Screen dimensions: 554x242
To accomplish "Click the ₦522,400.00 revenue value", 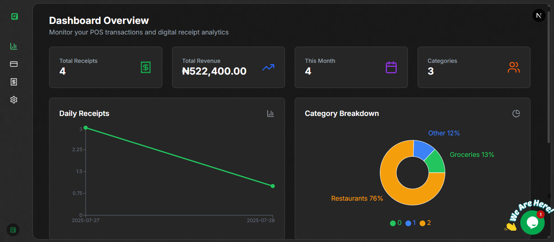I will tap(214, 71).
